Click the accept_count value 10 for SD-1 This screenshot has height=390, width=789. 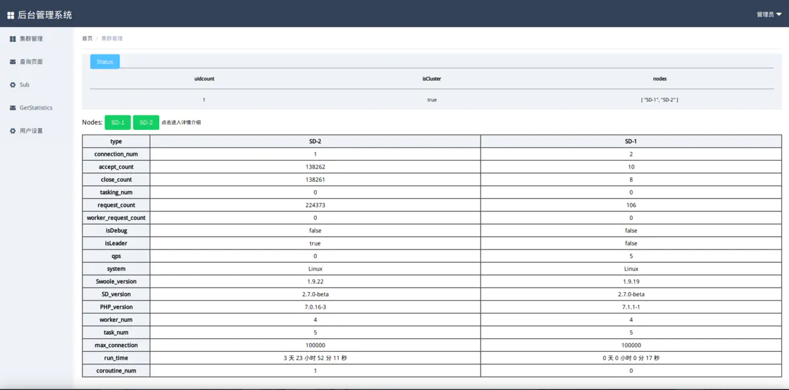pos(631,167)
